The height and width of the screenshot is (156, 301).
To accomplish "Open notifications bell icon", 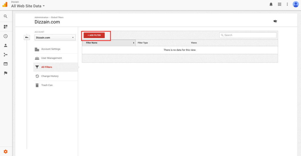I will [271, 4].
